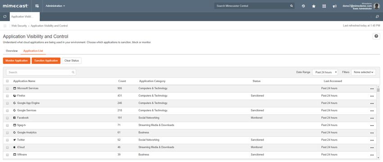This screenshot has width=383, height=162.
Task: Click the Monitor Application button
Action: coord(17,60)
